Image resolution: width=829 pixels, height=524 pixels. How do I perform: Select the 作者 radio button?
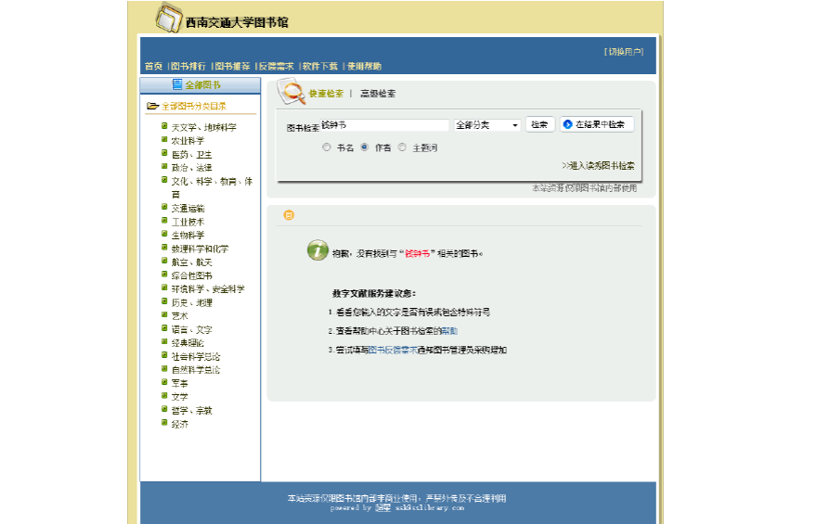tap(364, 147)
